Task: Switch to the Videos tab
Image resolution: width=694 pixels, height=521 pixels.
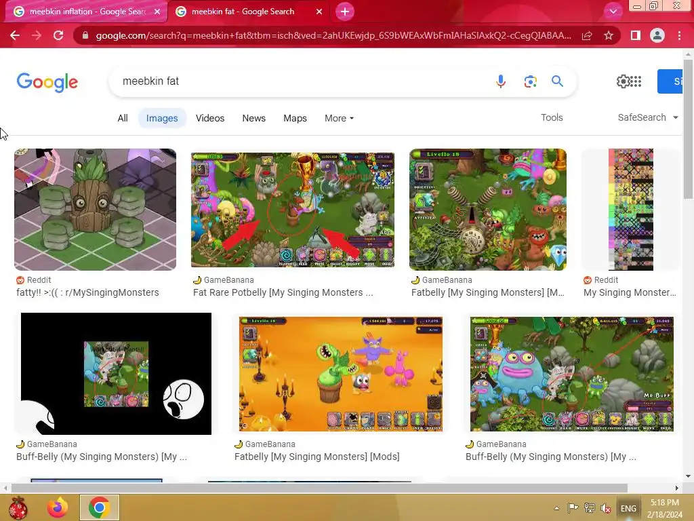Action: click(x=210, y=118)
